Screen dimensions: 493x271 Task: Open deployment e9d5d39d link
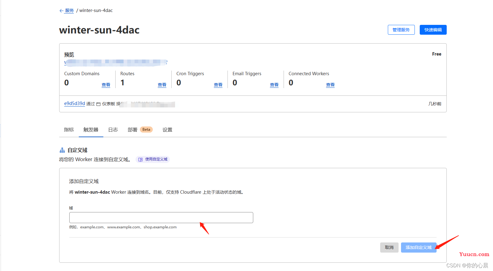[75, 103]
